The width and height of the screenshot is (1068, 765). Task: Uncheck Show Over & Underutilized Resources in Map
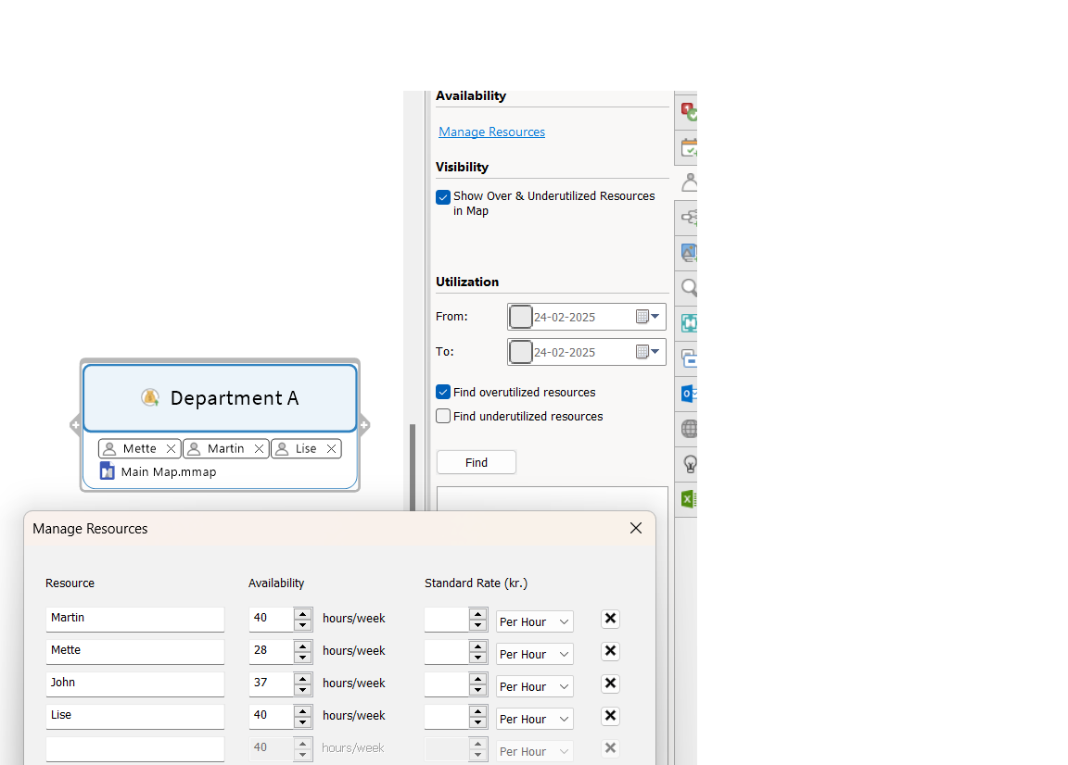coord(443,197)
